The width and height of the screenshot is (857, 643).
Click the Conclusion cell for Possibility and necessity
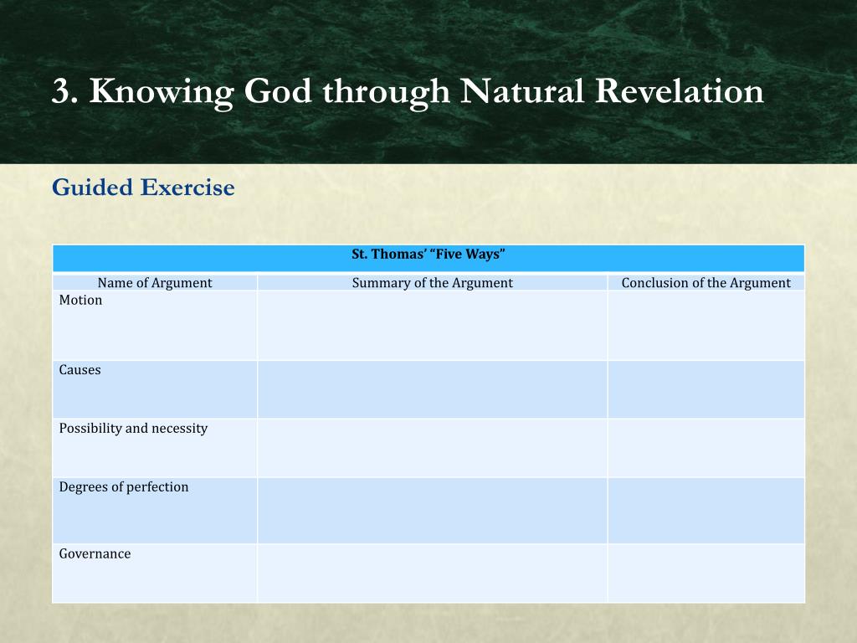point(706,449)
